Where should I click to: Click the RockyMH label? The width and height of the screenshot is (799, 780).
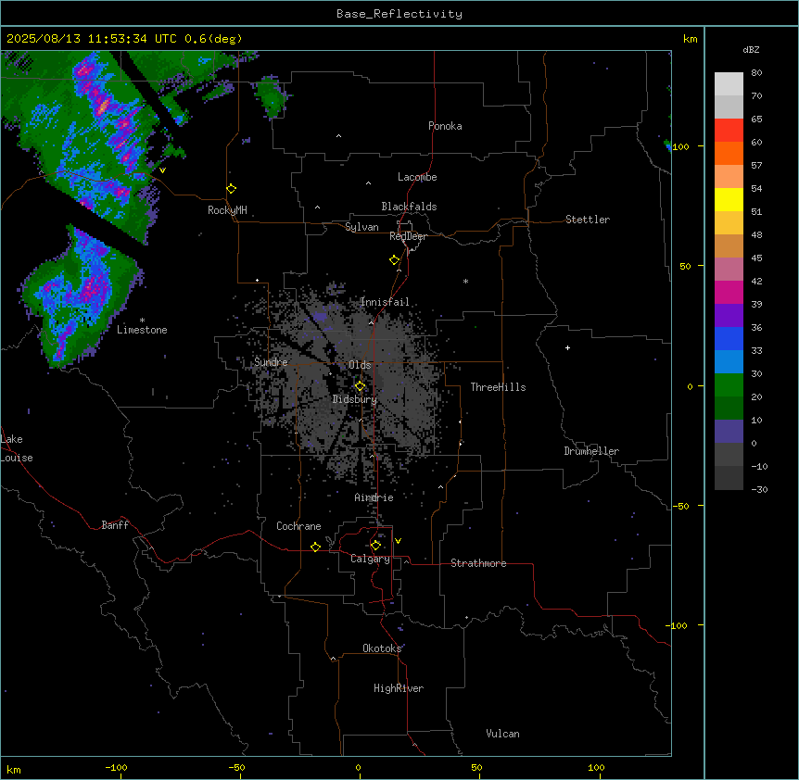[227, 210]
